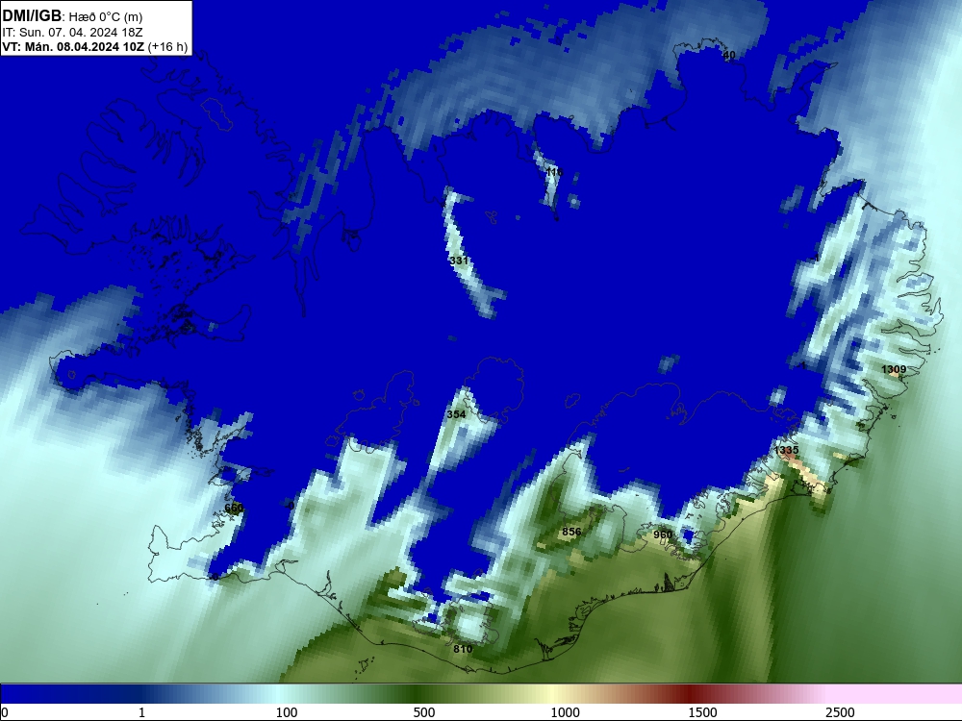
Task: Select the 40 label in the northeast
Action: click(x=729, y=55)
